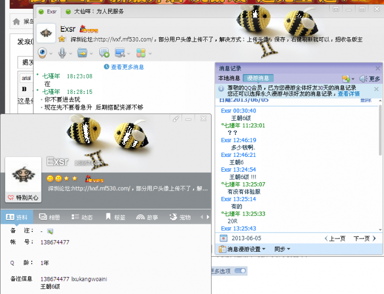
Task: Click the message history vertical scrollbar
Action: 380,130
